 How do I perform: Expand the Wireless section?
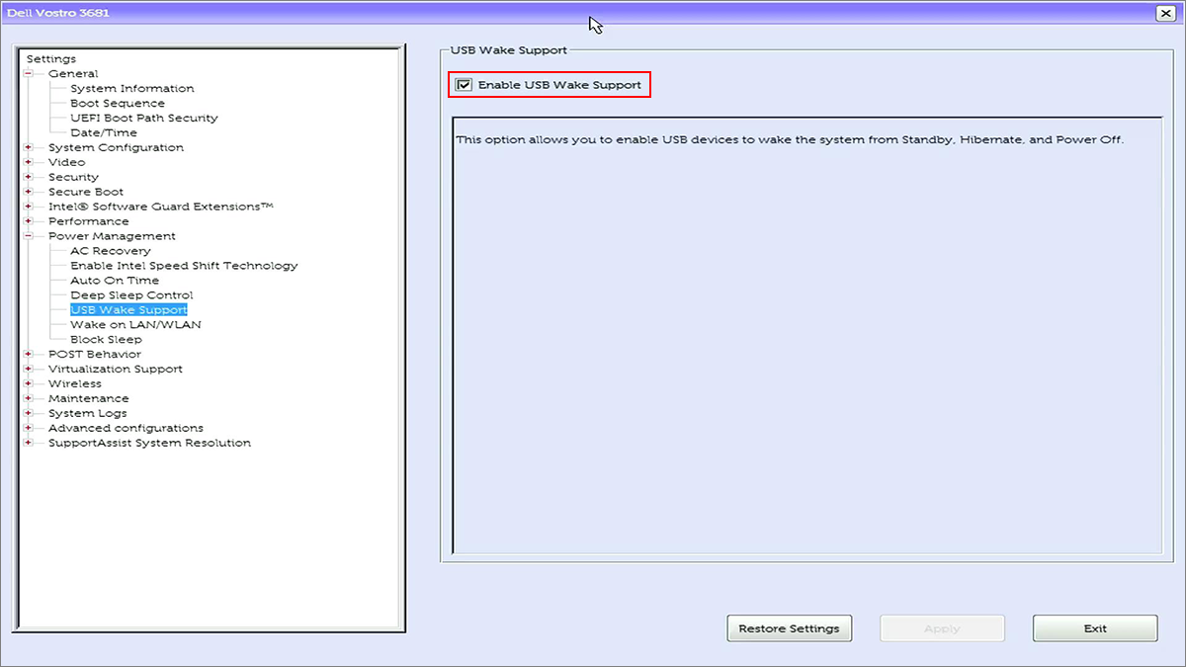coord(29,384)
